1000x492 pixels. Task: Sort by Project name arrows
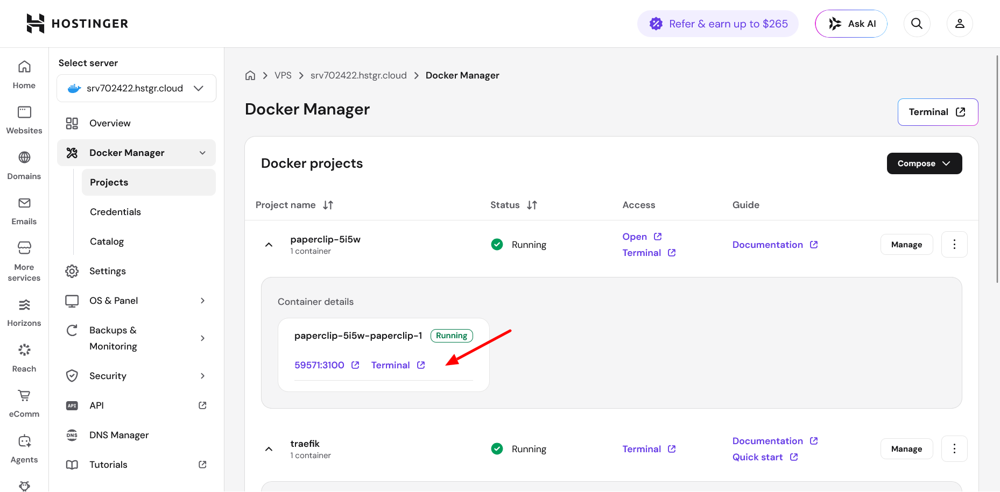pyautogui.click(x=328, y=205)
